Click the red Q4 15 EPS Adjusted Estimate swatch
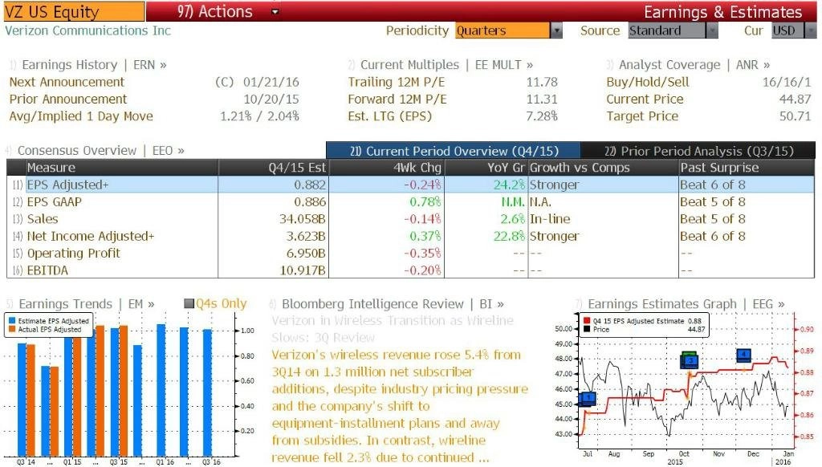Screen dimensions: 822x467 (587, 320)
